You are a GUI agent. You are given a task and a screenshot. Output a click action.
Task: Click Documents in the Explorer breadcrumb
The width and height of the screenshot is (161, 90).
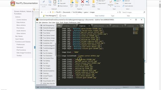[67, 12]
